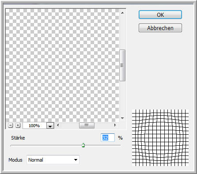197x174 pixels.
Task: Open the Modus dropdown set to Normal
Action: pos(53,160)
